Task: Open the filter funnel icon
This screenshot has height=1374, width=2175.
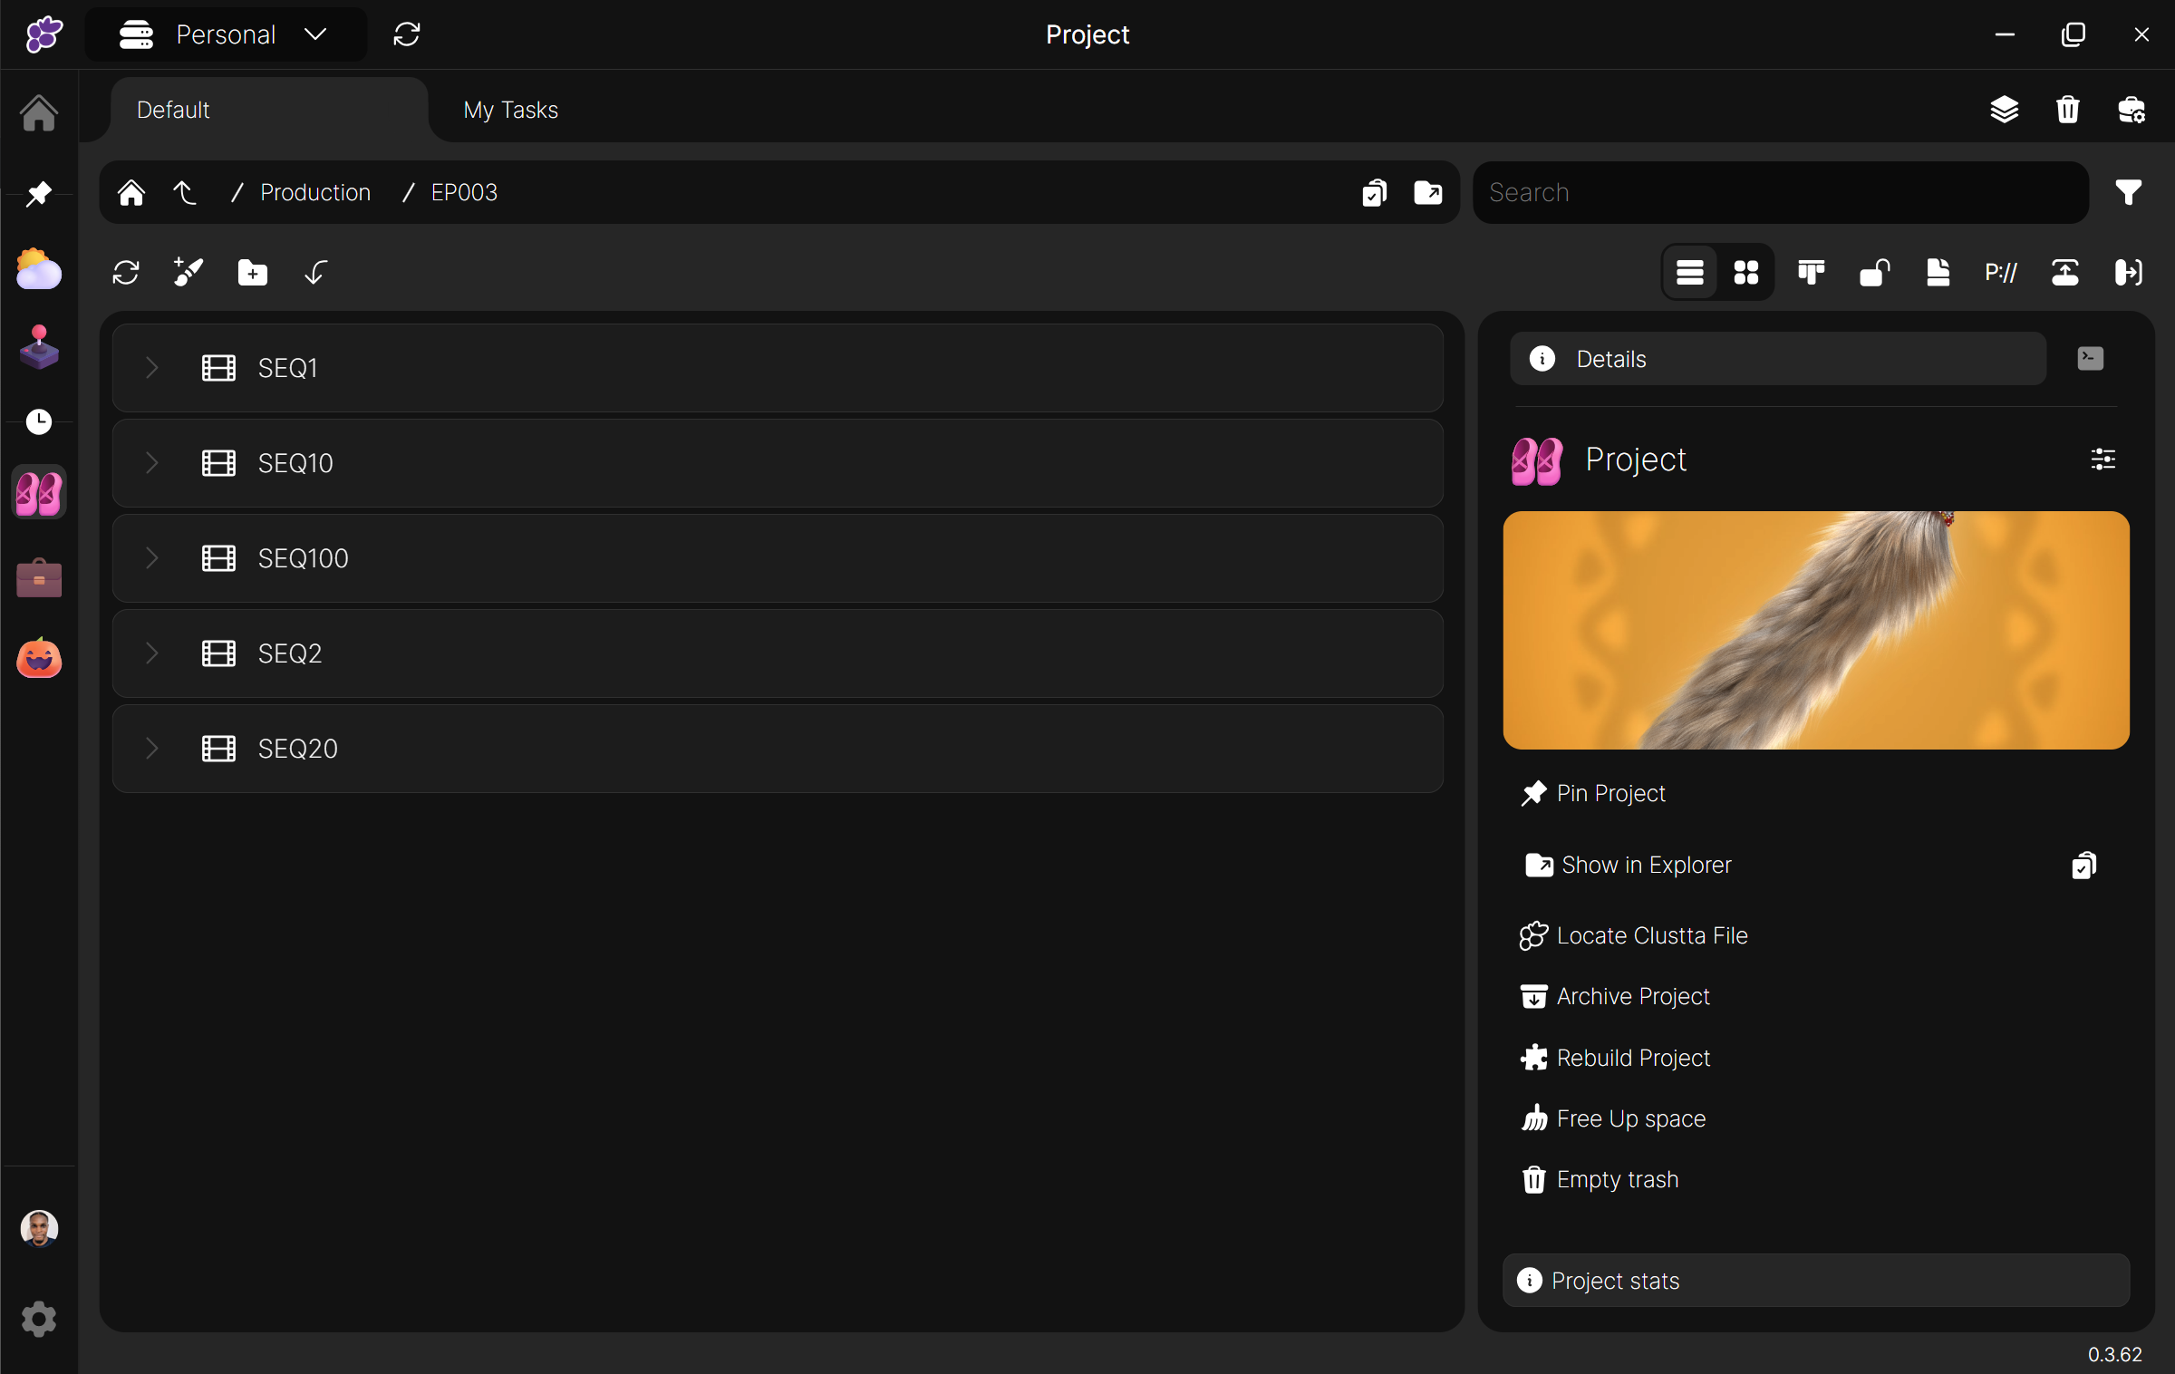Action: tap(2129, 192)
